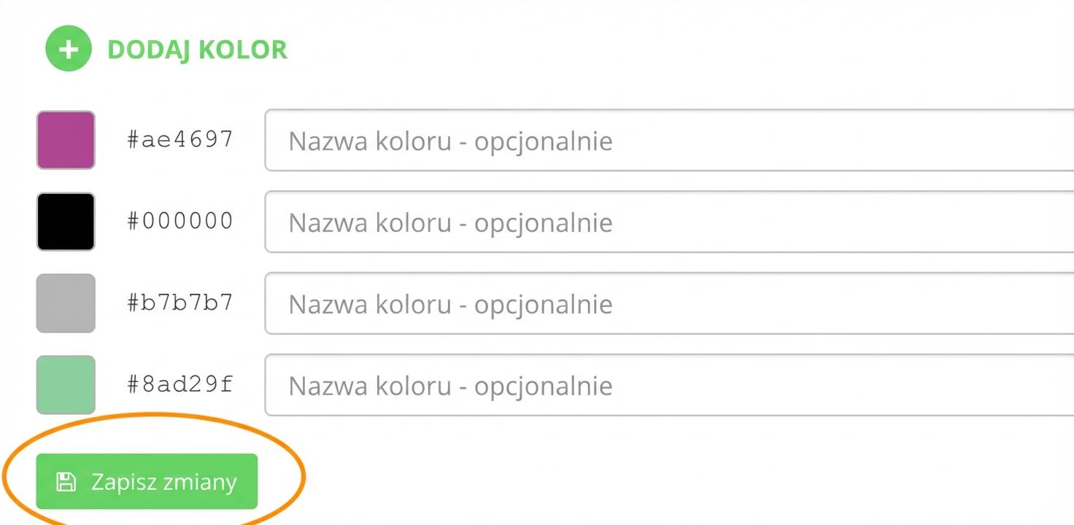Screen dimensions: 1074x525
Task: Click the floppy disk save icon
Action: (x=66, y=481)
